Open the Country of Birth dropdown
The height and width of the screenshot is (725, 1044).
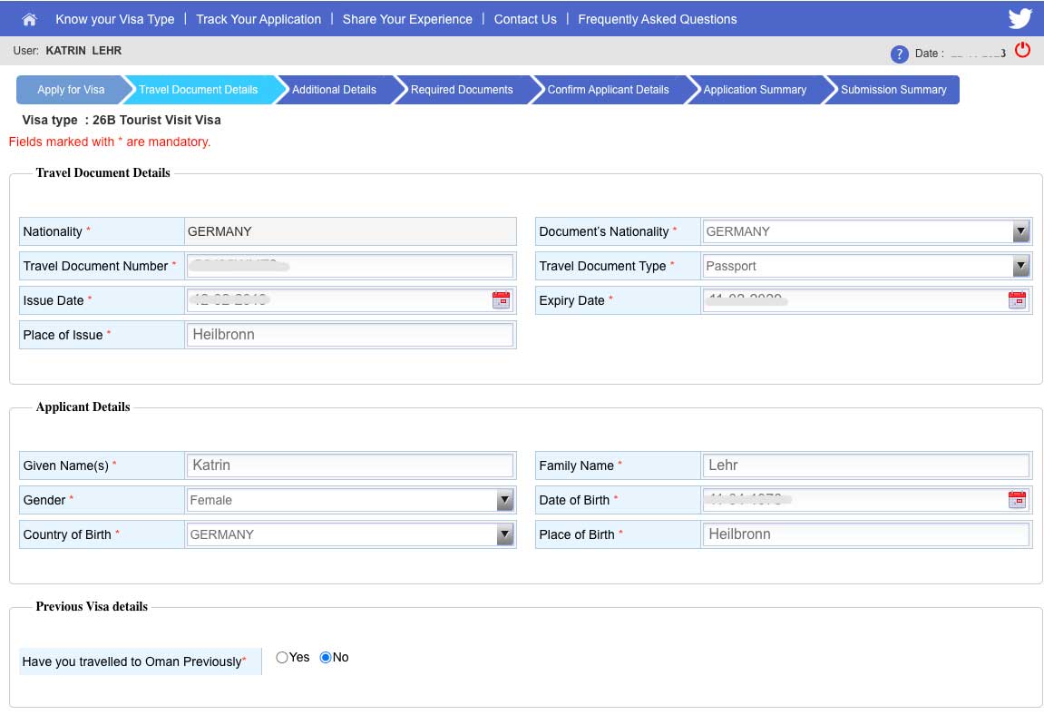coord(505,534)
